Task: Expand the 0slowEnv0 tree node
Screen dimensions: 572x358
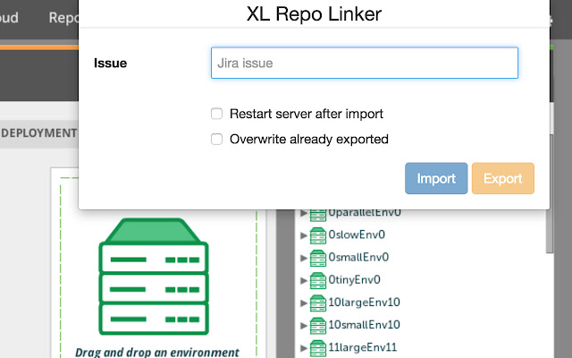Action: click(304, 235)
